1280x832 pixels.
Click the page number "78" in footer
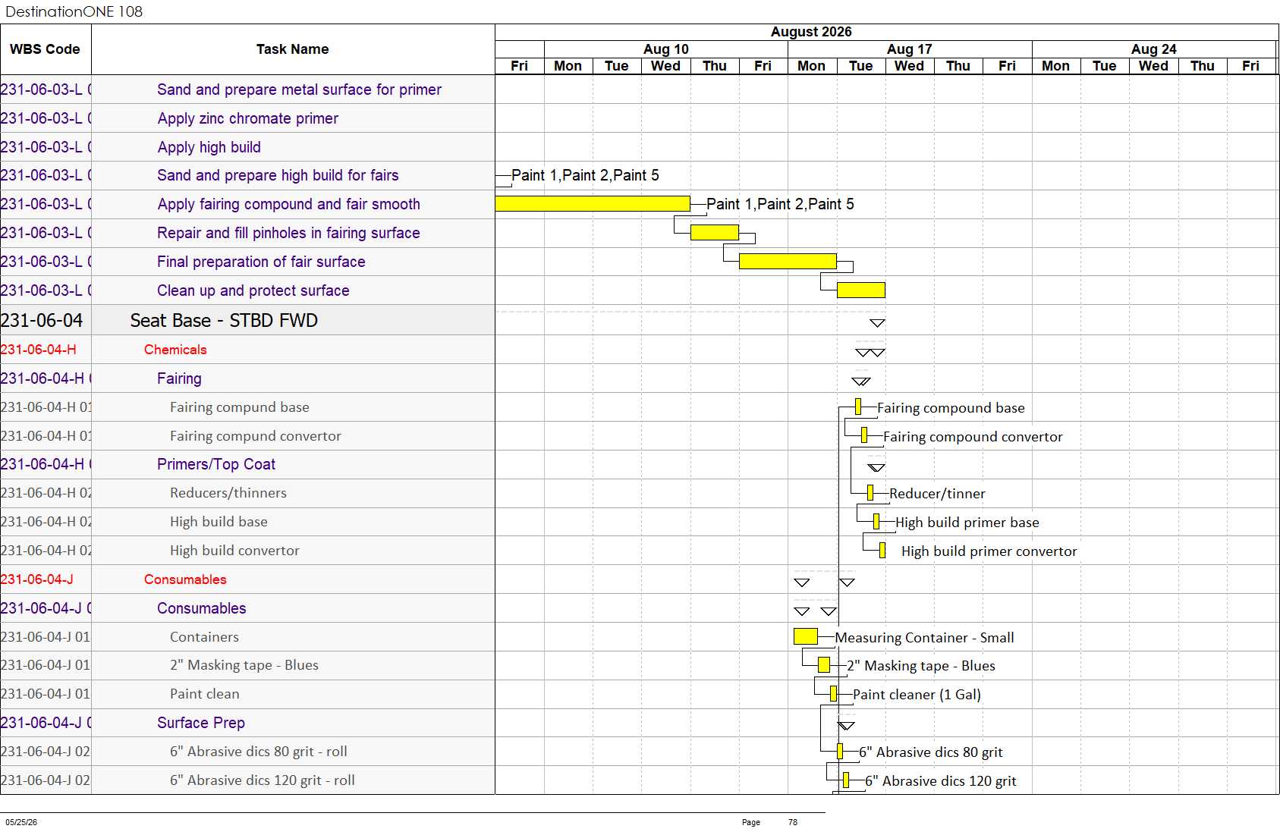793,822
